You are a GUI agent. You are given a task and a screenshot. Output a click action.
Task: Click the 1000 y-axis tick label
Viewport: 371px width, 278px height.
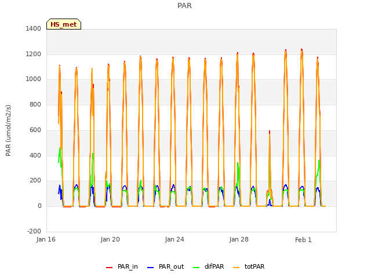(x=34, y=79)
